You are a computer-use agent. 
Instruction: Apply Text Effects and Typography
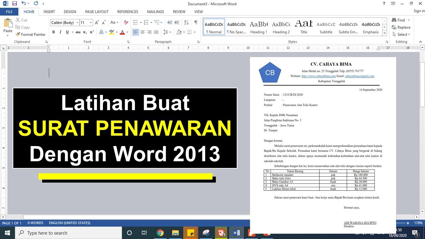tap(101, 32)
